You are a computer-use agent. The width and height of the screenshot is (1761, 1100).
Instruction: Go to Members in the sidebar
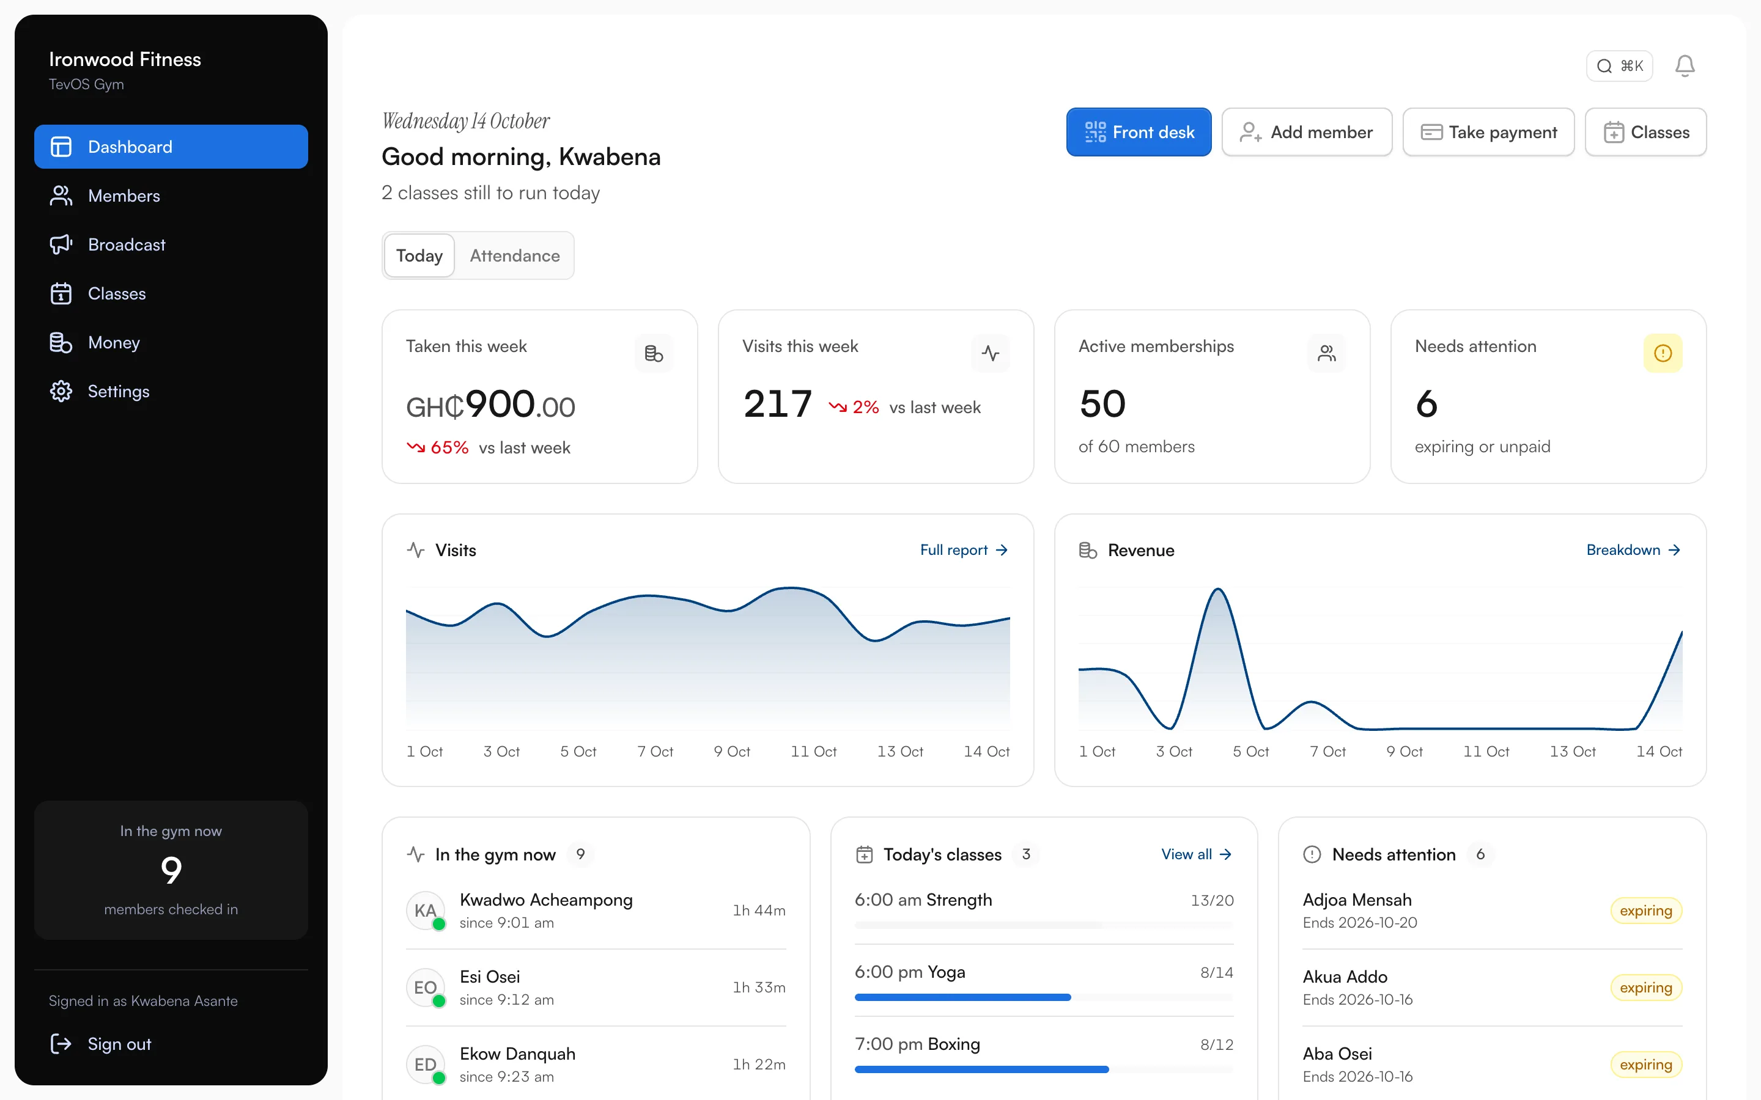pos(171,196)
